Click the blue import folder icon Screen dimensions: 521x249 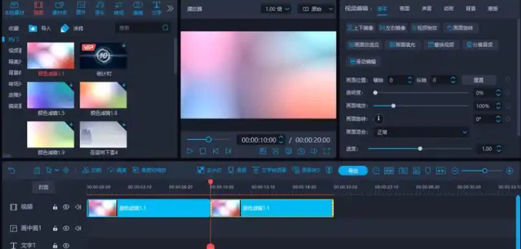(33, 29)
